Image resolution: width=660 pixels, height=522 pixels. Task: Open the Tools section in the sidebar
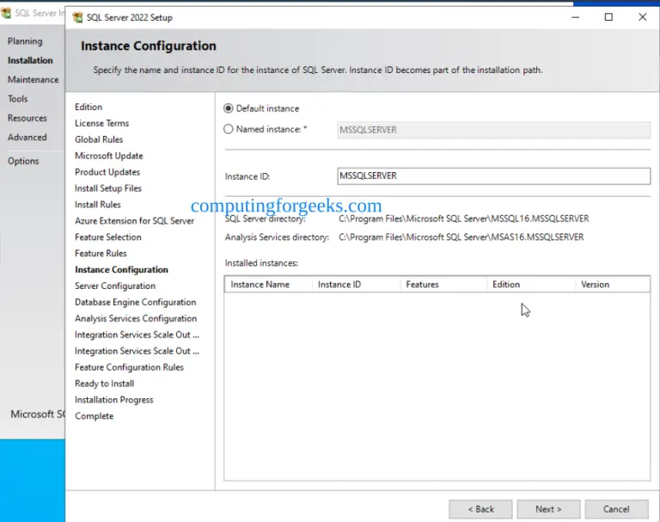pyautogui.click(x=18, y=99)
